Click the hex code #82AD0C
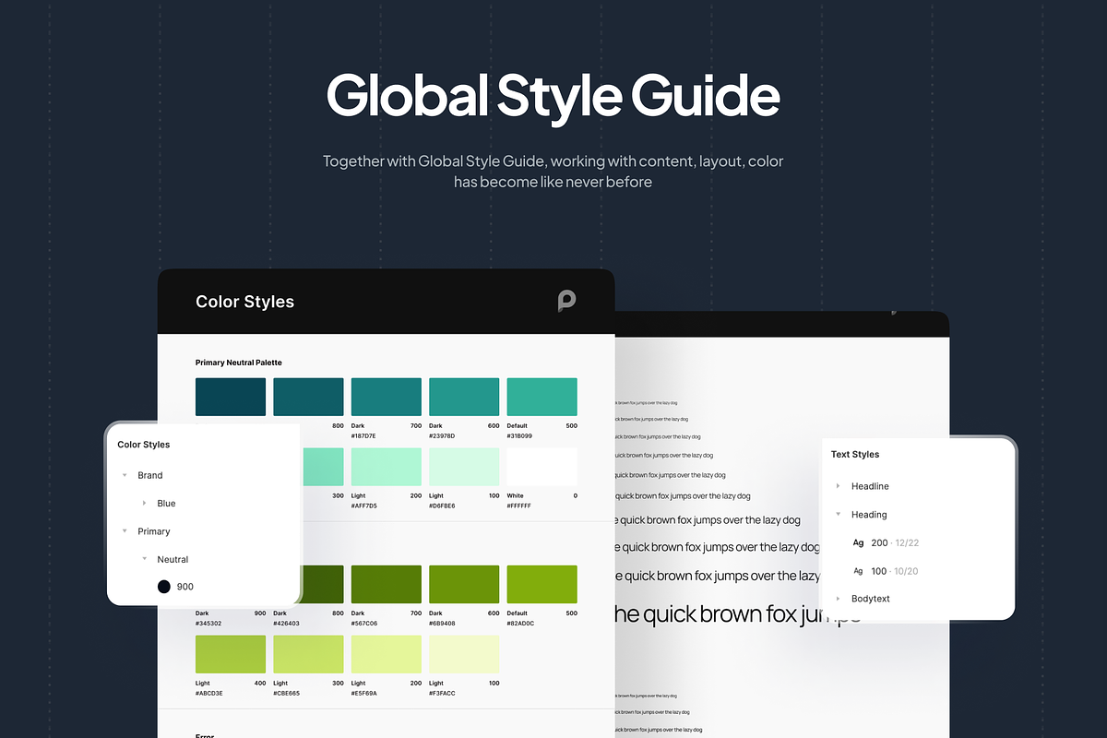Viewport: 1107px width, 738px height. point(520,623)
